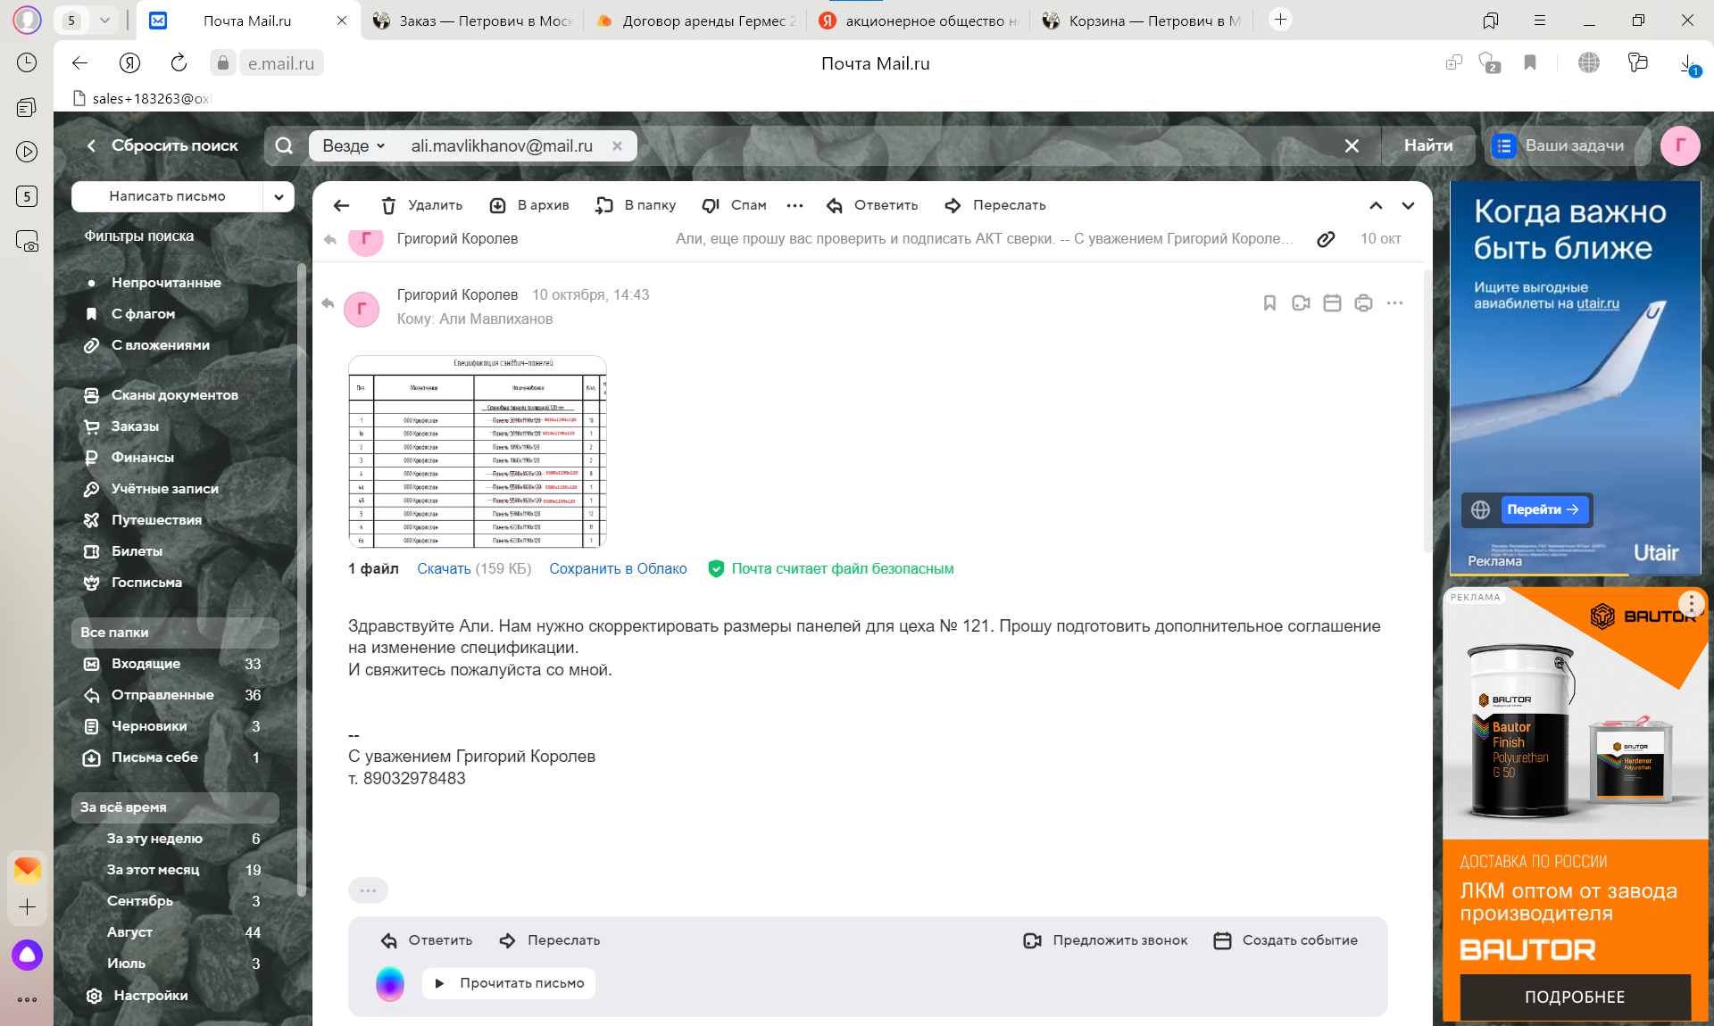Archive the email with 'В архив'
The height and width of the screenshot is (1026, 1714).
click(x=529, y=205)
